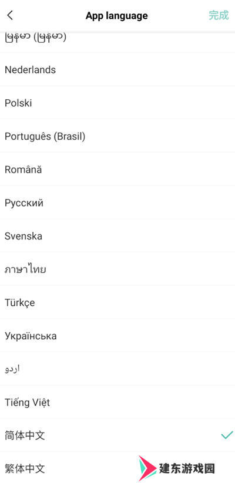The image size is (235, 483).
Task: Choose Tiếng Việt language option
Action: point(117,402)
